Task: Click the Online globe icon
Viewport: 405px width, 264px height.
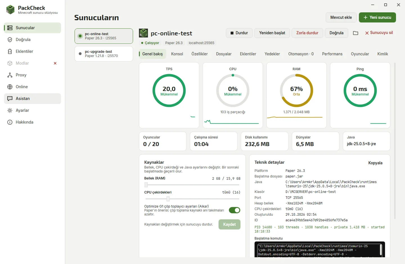Action: pyautogui.click(x=10, y=87)
